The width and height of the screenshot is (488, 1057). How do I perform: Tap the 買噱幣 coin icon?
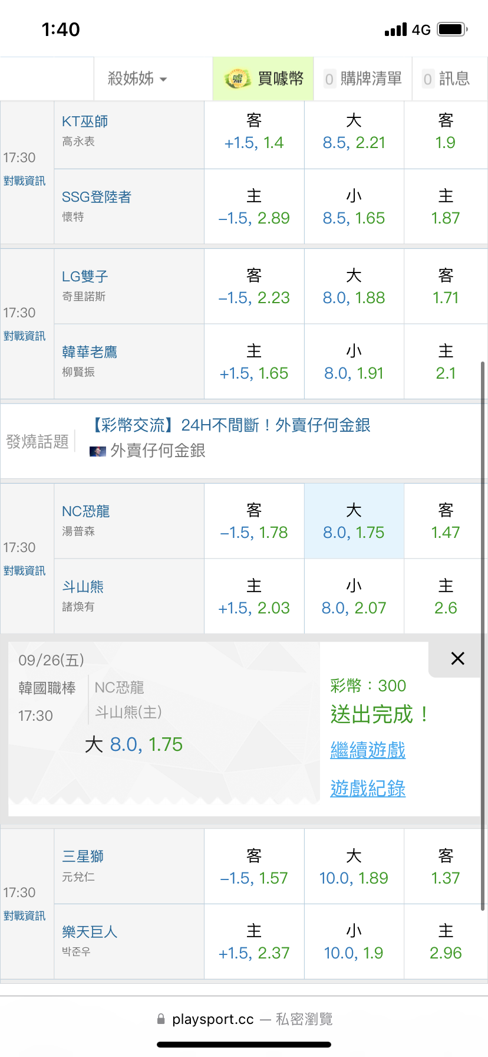pos(238,79)
